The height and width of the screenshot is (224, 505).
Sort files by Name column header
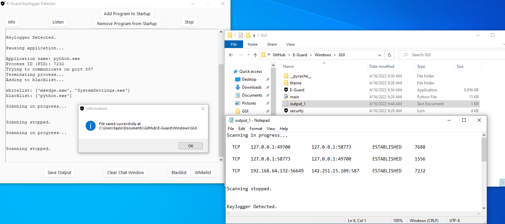point(288,67)
